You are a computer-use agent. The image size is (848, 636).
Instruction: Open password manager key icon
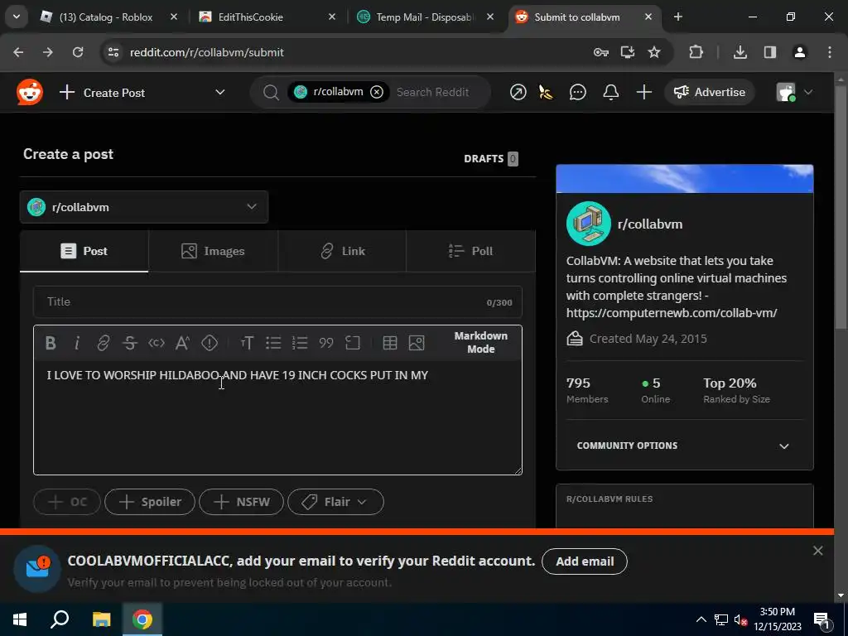[601, 52]
